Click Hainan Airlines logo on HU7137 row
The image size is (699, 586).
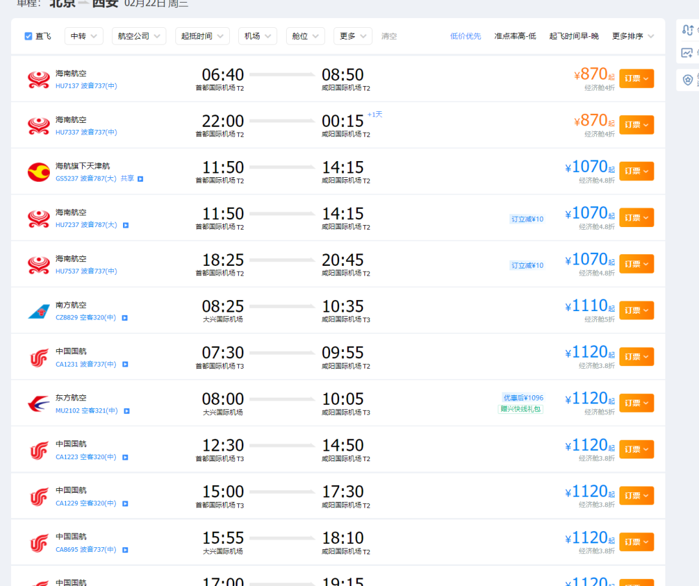(39, 80)
